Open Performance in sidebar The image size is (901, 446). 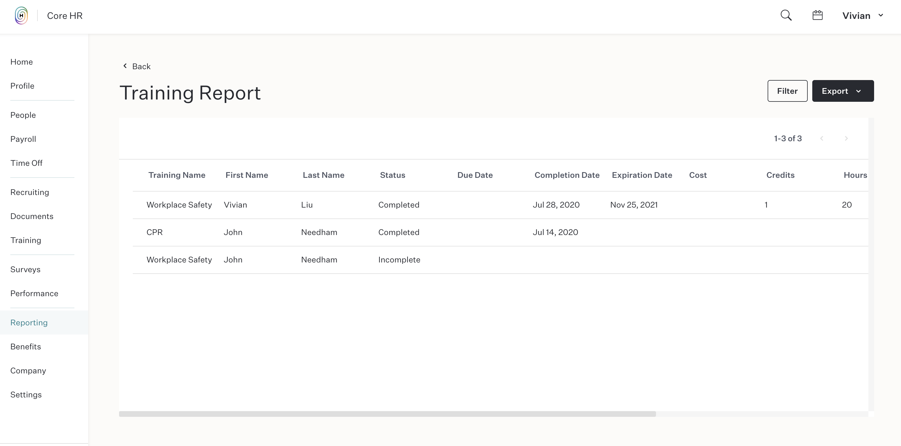[x=34, y=293]
